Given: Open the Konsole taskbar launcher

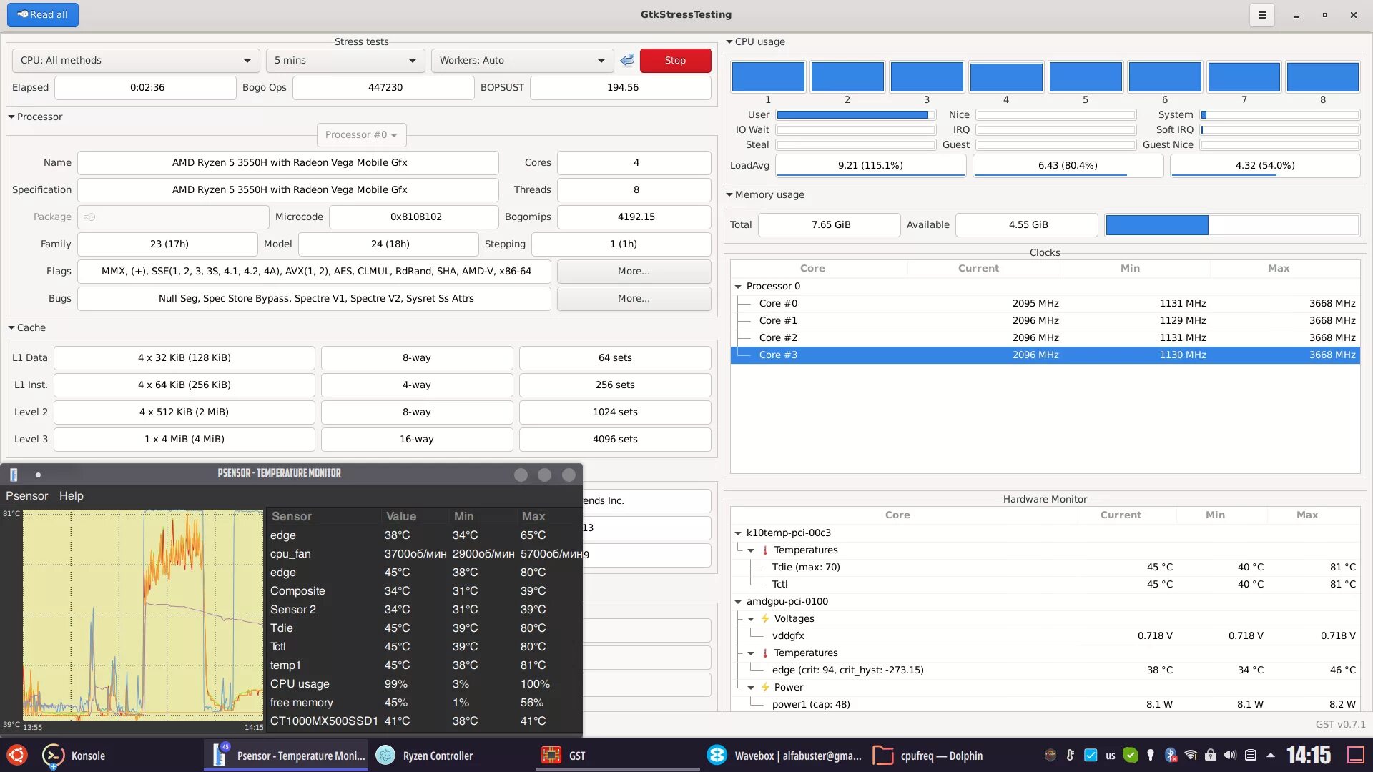Looking at the screenshot, I should coord(74,756).
